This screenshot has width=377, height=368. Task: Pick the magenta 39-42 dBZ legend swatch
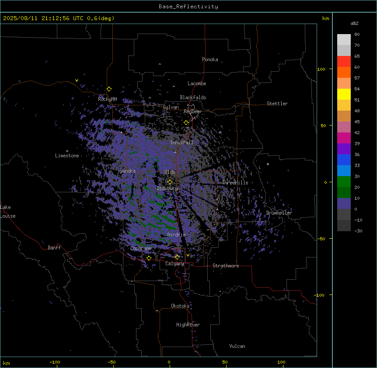tap(344, 138)
